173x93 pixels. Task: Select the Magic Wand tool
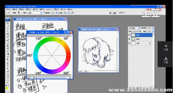[8, 31]
